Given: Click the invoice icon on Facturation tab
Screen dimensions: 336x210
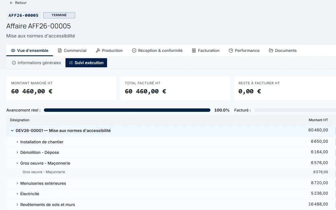Looking at the screenshot, I should pyautogui.click(x=194, y=51).
